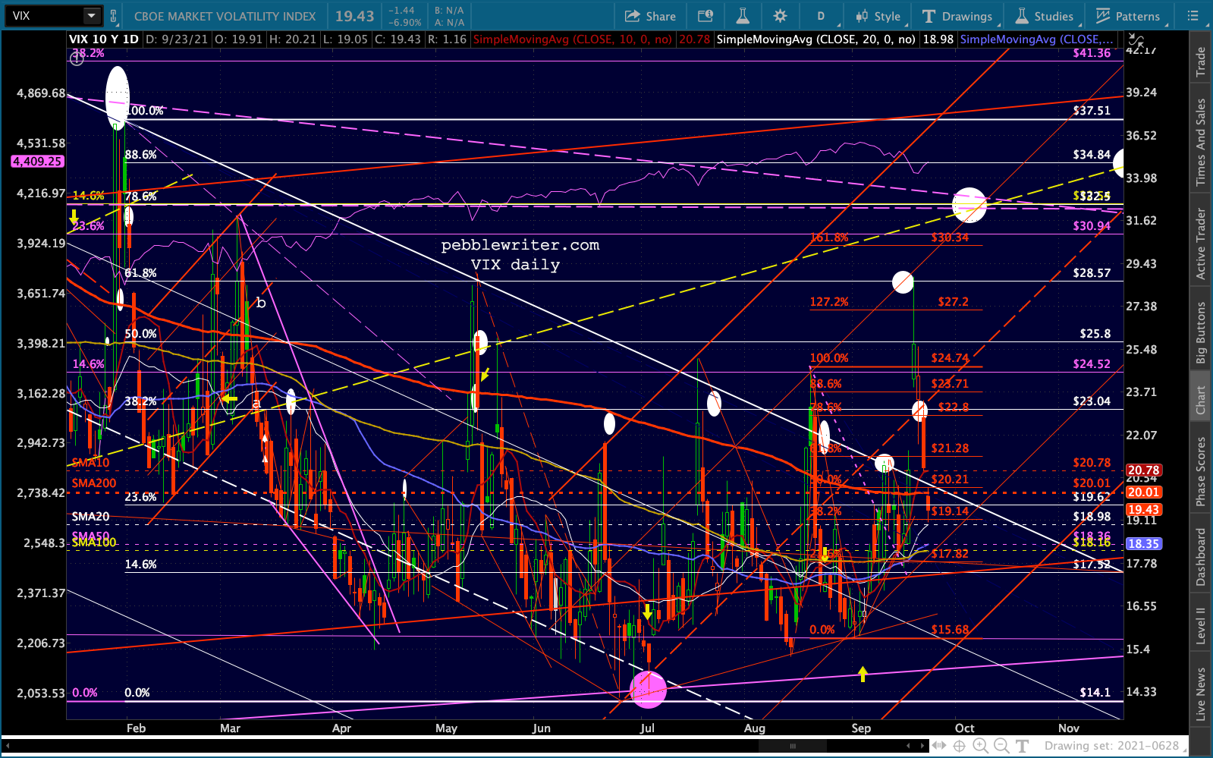This screenshot has height=758, width=1213.
Task: Toggle the Trade sidebar panel
Action: [x=1201, y=61]
